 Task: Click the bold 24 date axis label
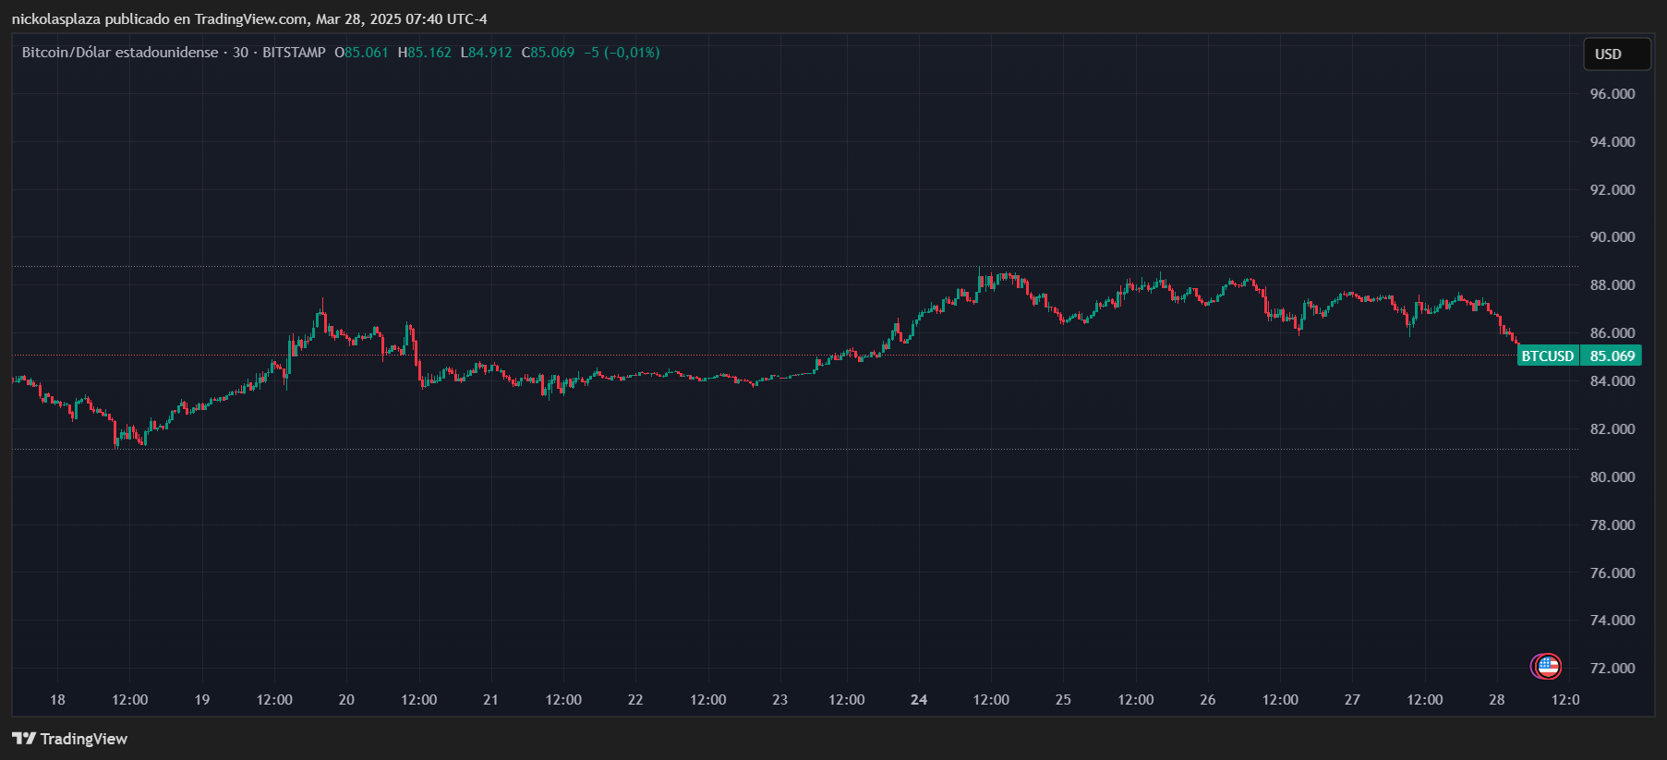tap(919, 700)
